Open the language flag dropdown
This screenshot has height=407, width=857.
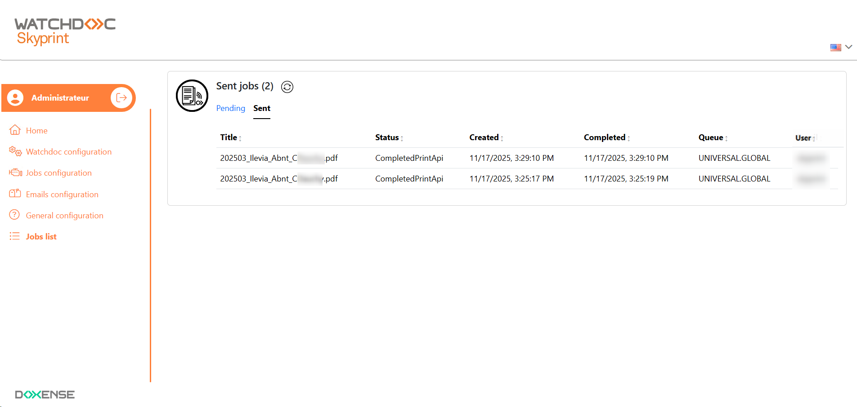pos(841,47)
